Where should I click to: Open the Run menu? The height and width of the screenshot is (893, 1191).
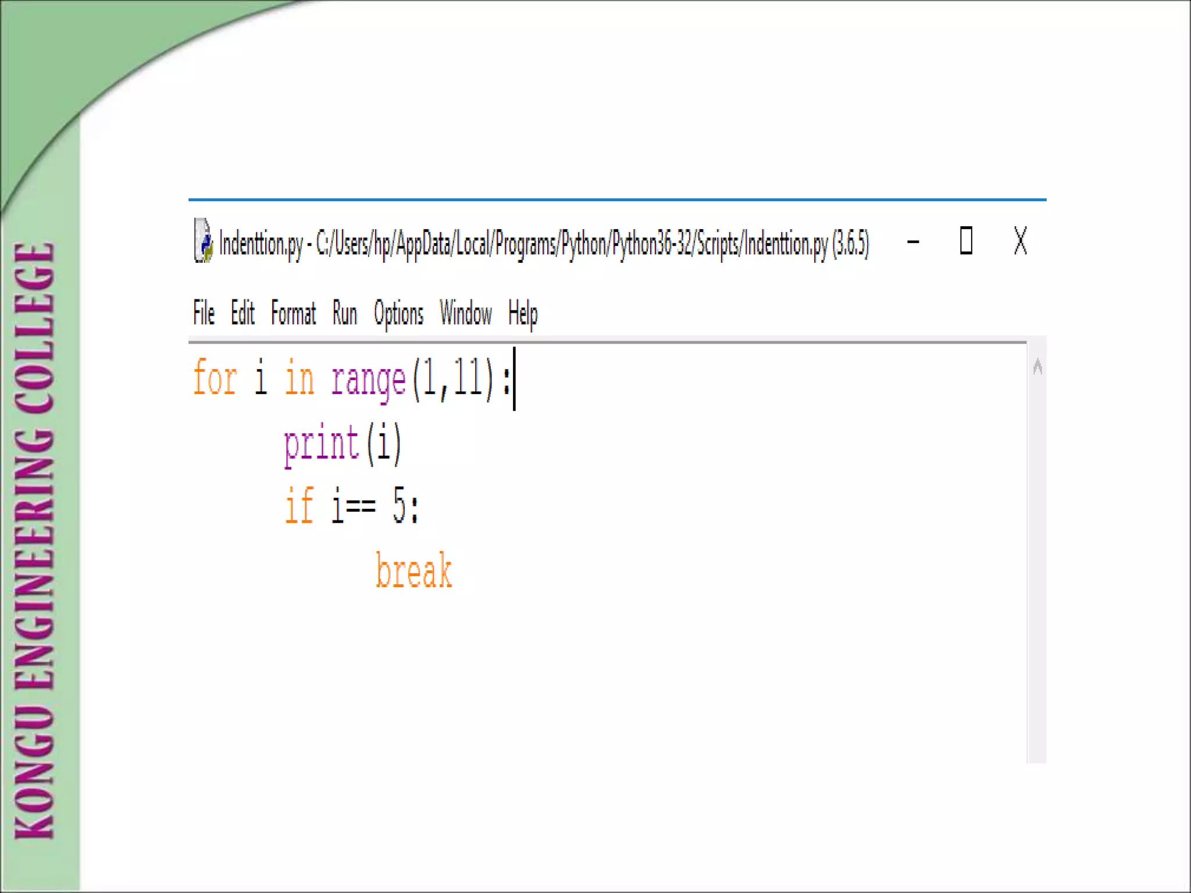[344, 313]
